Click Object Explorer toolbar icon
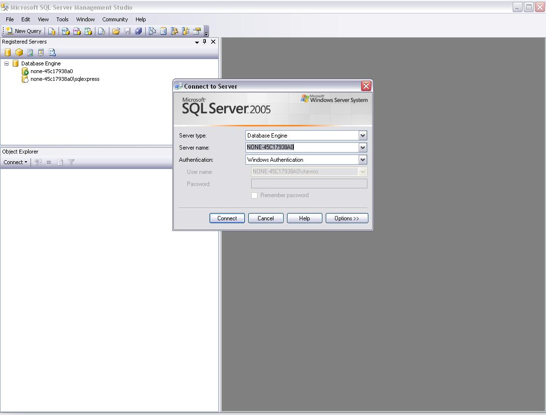 pos(174,31)
